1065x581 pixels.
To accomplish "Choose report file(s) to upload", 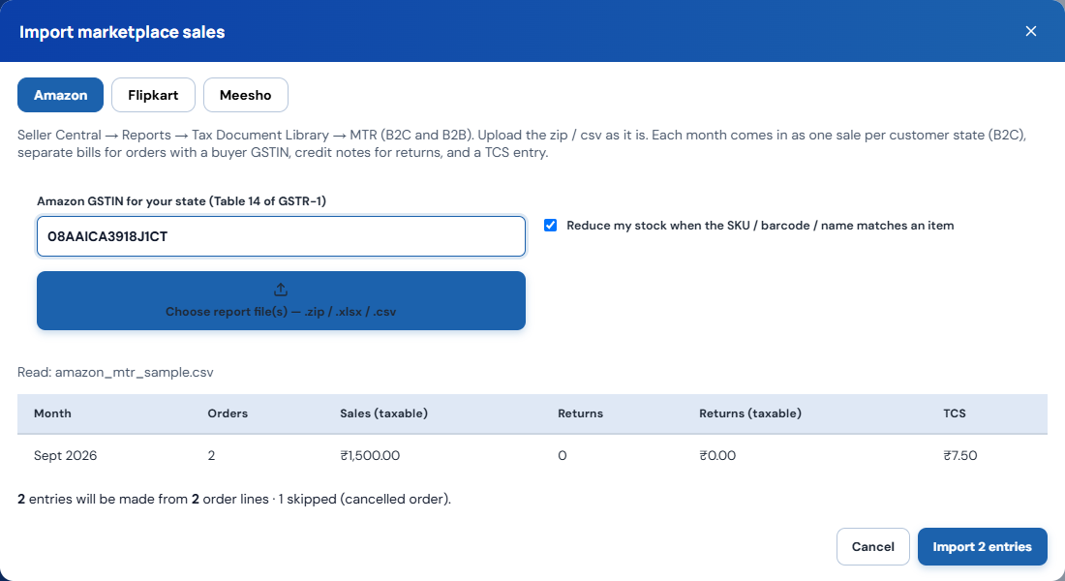I will 281,301.
